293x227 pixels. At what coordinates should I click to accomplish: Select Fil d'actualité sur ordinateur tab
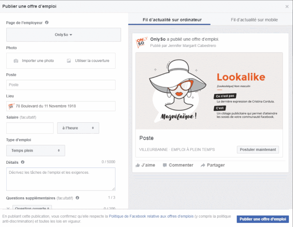tap(172, 20)
